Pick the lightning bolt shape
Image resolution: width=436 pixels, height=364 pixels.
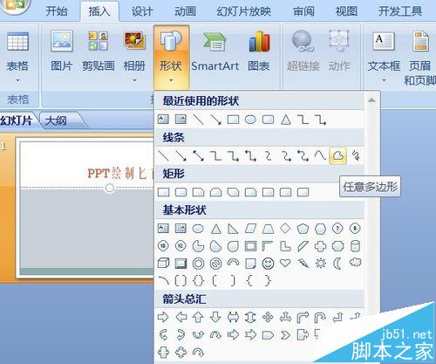[303, 264]
